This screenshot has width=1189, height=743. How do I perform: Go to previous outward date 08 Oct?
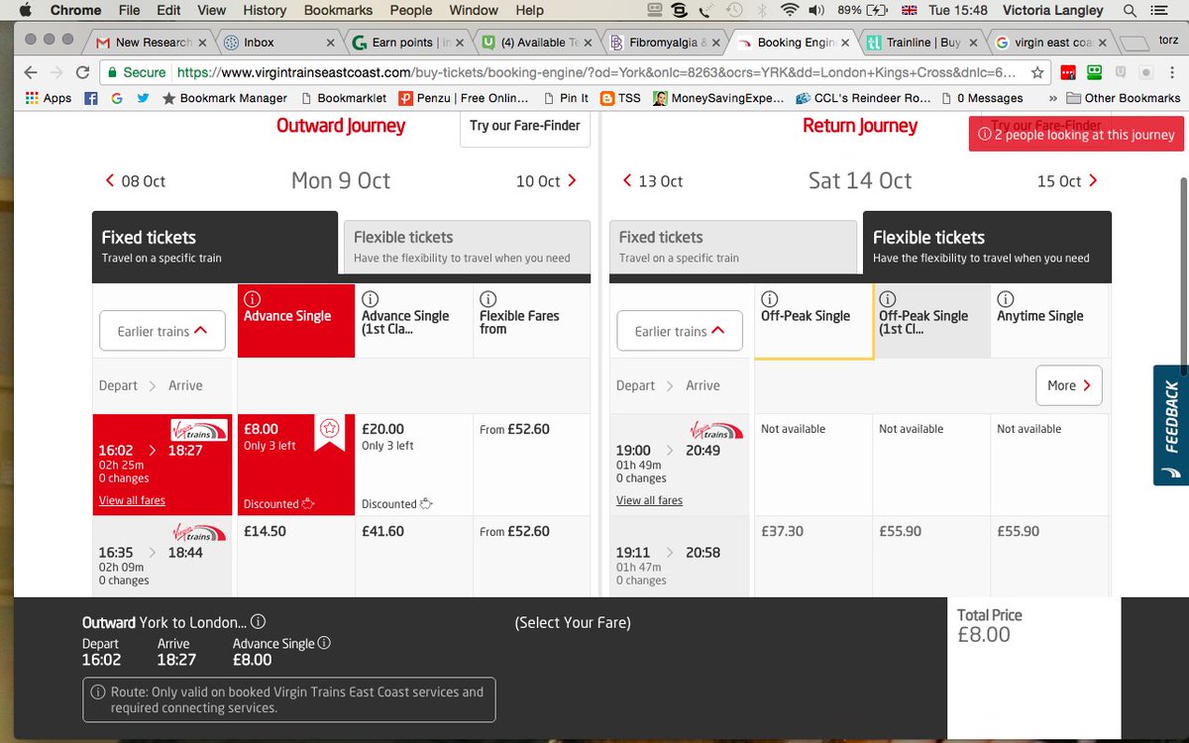coord(136,181)
